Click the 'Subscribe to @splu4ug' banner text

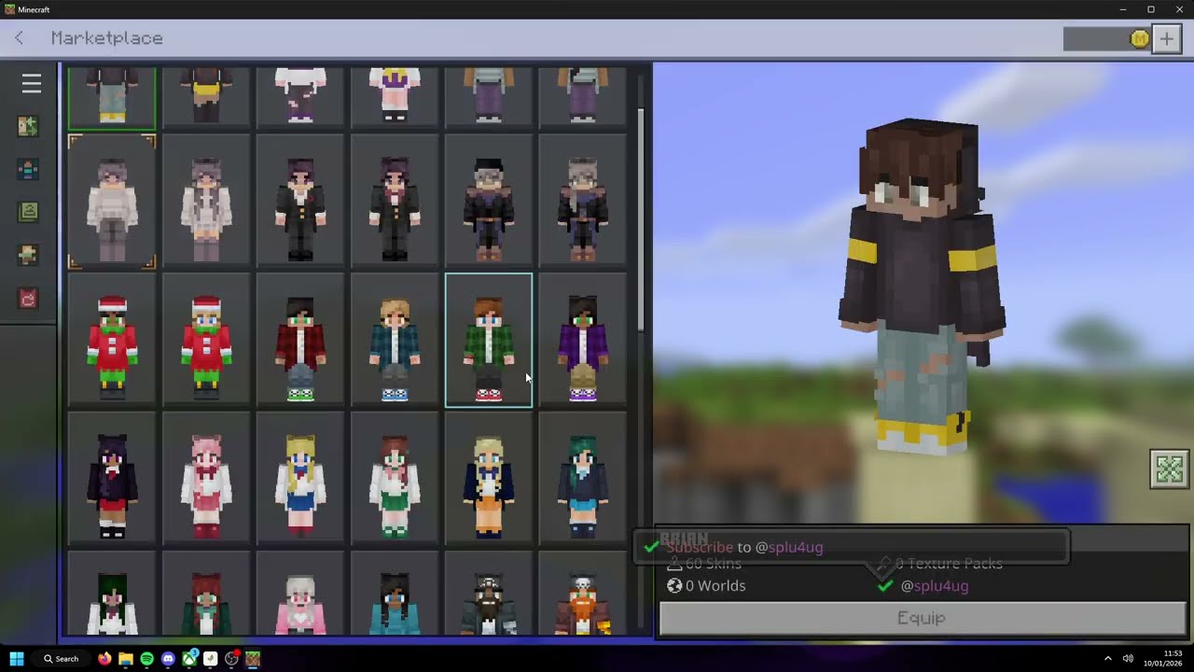(744, 548)
